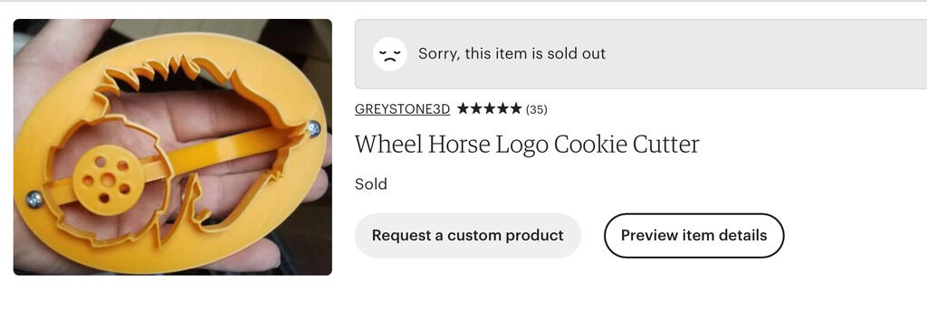
Task: Open the cookie cutter product photo
Action: pyautogui.click(x=173, y=147)
